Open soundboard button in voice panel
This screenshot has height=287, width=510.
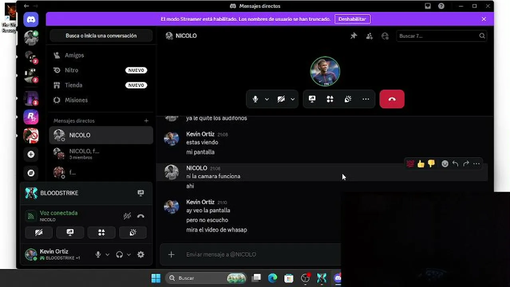133,232
